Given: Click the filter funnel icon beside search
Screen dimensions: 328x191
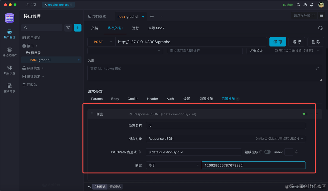Looking at the screenshot, I should coord(68,28).
